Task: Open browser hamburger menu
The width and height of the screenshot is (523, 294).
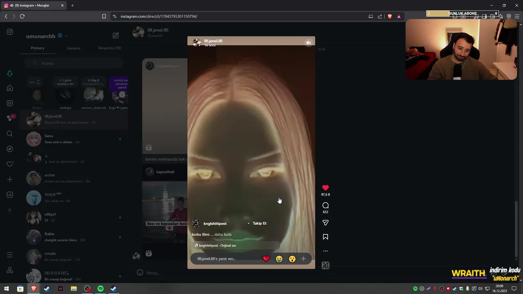Action: click(517, 16)
